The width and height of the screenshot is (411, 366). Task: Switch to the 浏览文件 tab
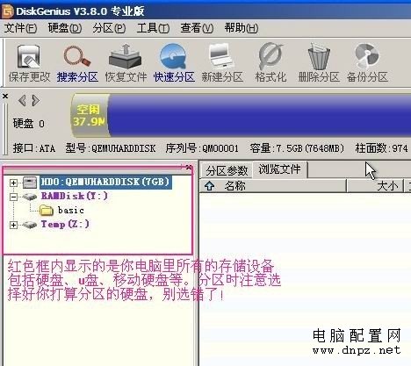pos(279,169)
